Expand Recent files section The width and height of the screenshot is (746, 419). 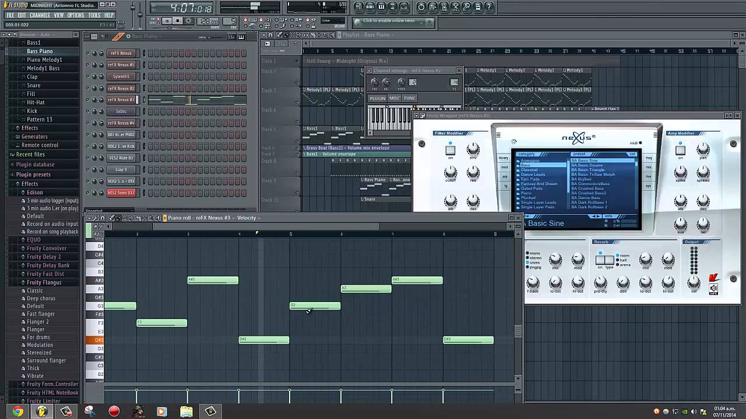tap(30, 155)
